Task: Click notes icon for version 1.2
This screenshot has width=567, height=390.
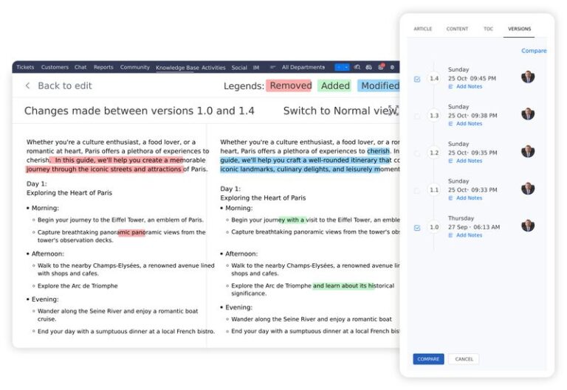Action: point(450,161)
